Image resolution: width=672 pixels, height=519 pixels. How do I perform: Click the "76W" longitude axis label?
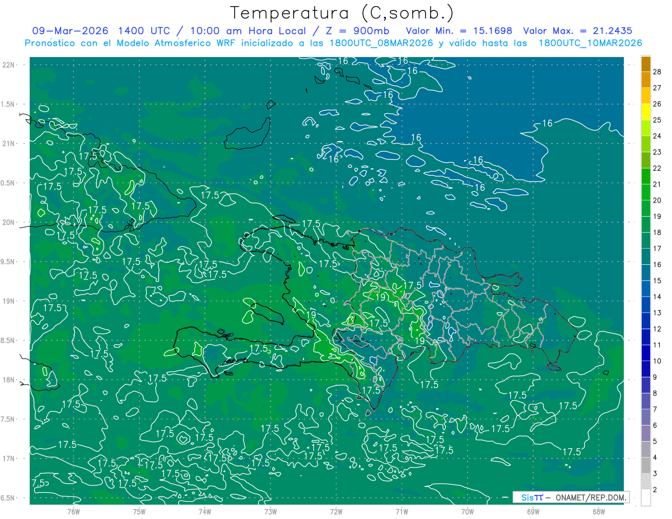[73, 511]
